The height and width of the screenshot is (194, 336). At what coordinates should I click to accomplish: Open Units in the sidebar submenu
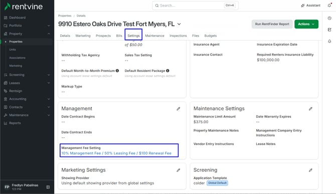point(13,49)
